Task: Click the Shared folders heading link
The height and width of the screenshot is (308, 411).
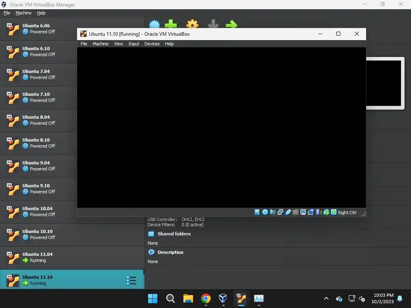Action: click(174, 234)
